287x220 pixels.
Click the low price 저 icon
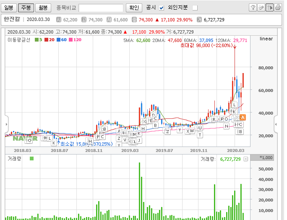(109, 20)
